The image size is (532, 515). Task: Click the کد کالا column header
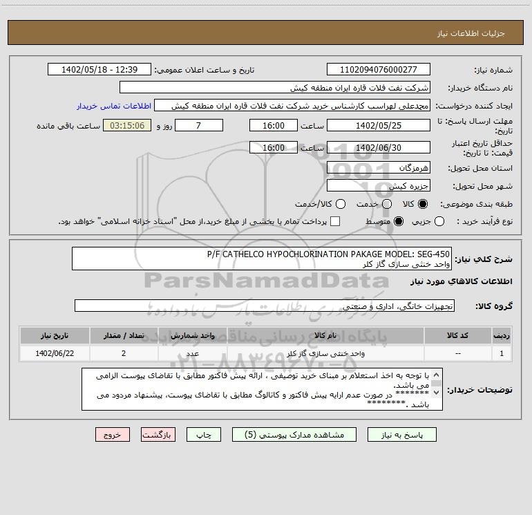[x=457, y=336]
